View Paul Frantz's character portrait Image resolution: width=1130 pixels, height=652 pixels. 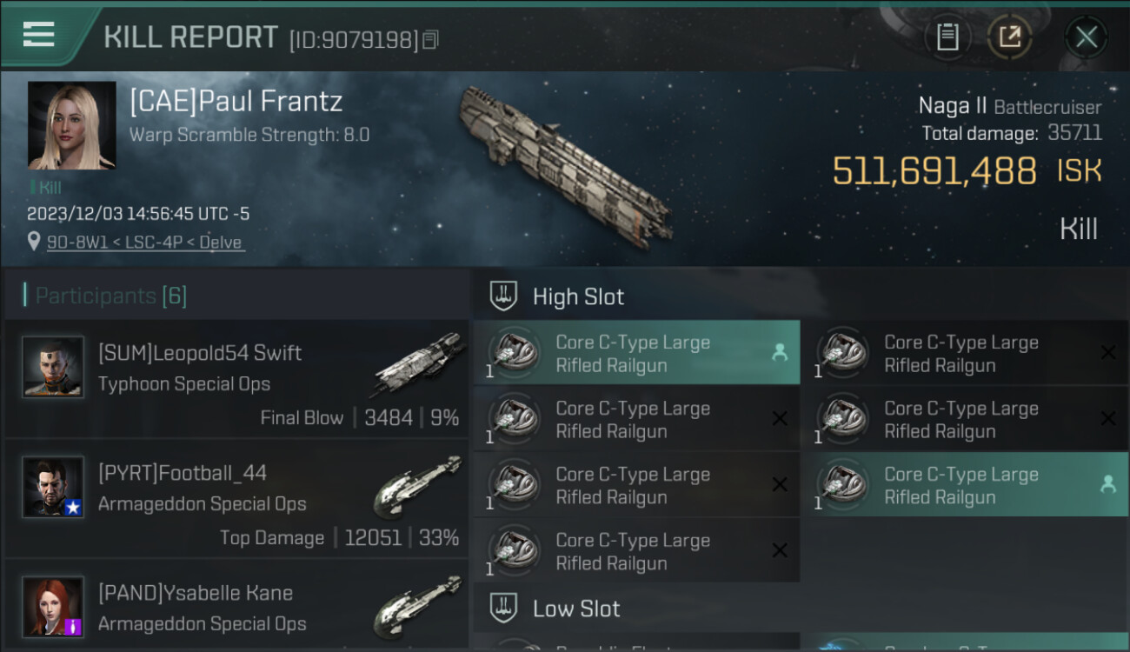click(x=71, y=125)
